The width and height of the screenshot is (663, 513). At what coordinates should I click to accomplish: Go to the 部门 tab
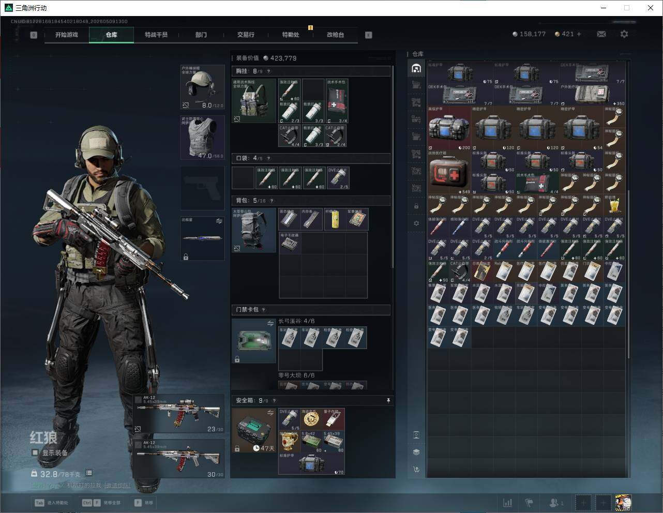pos(201,35)
